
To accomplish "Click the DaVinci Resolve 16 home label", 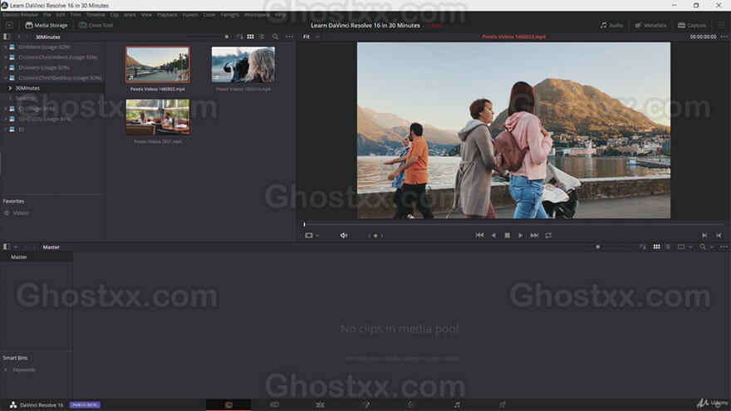I will [42, 405].
